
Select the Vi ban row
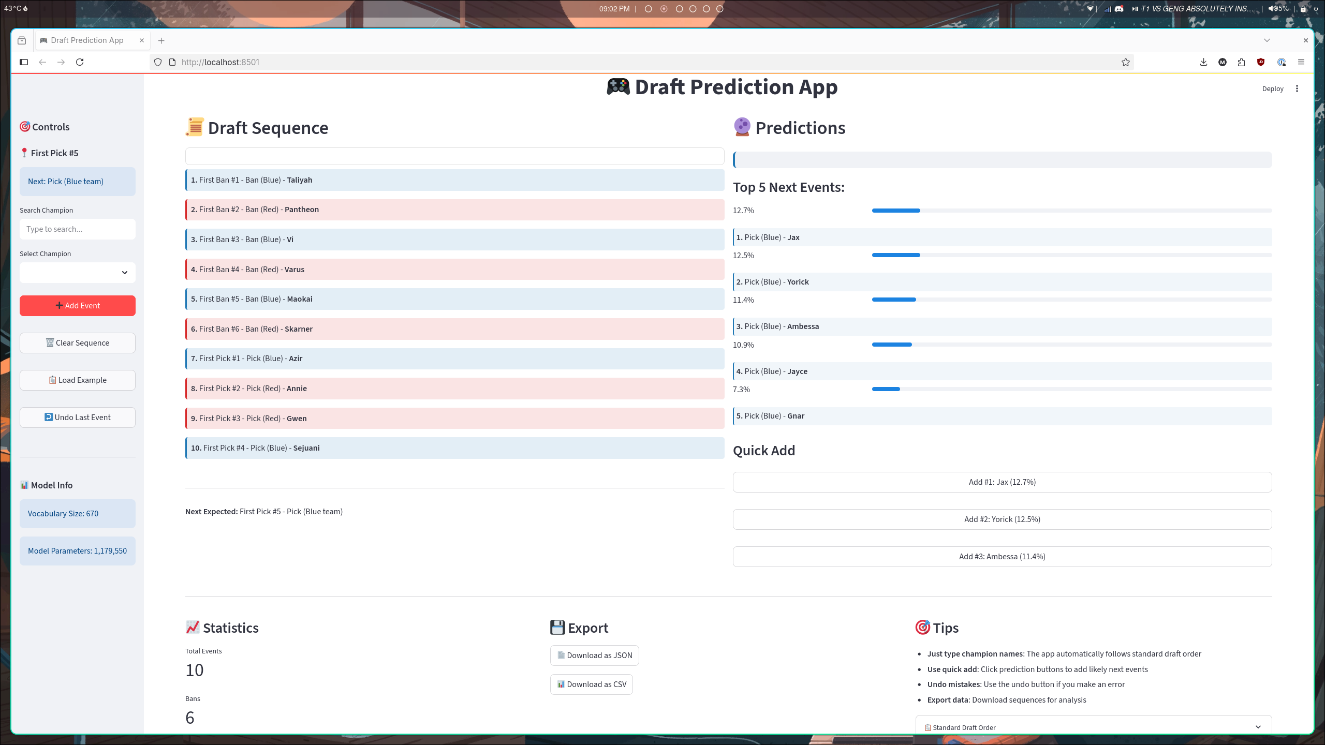click(x=454, y=240)
